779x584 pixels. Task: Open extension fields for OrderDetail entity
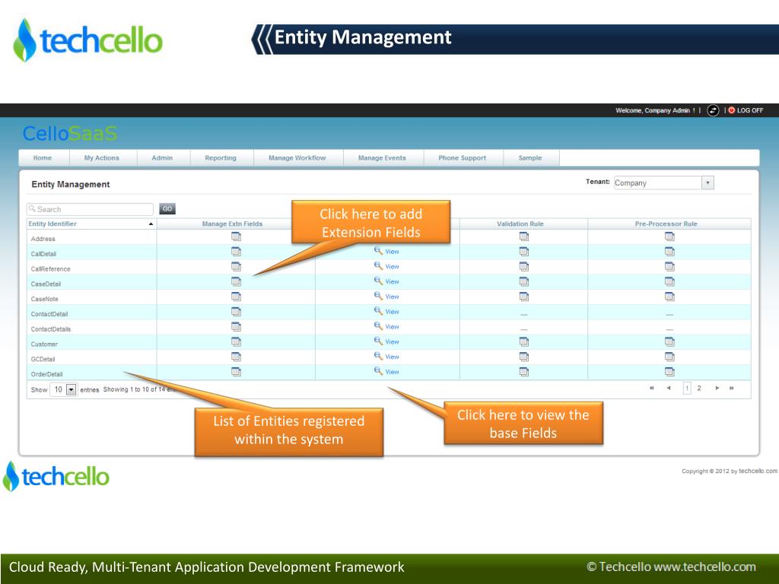pyautogui.click(x=236, y=372)
